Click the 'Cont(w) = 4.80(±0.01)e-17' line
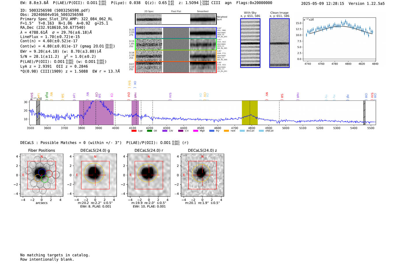Viewport: 405px width, 275px height. coord(67,46)
